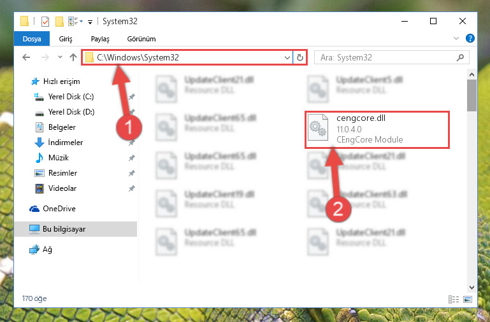The width and height of the screenshot is (490, 322).
Task: Open İndirmeler in the sidebar
Action: [66, 143]
